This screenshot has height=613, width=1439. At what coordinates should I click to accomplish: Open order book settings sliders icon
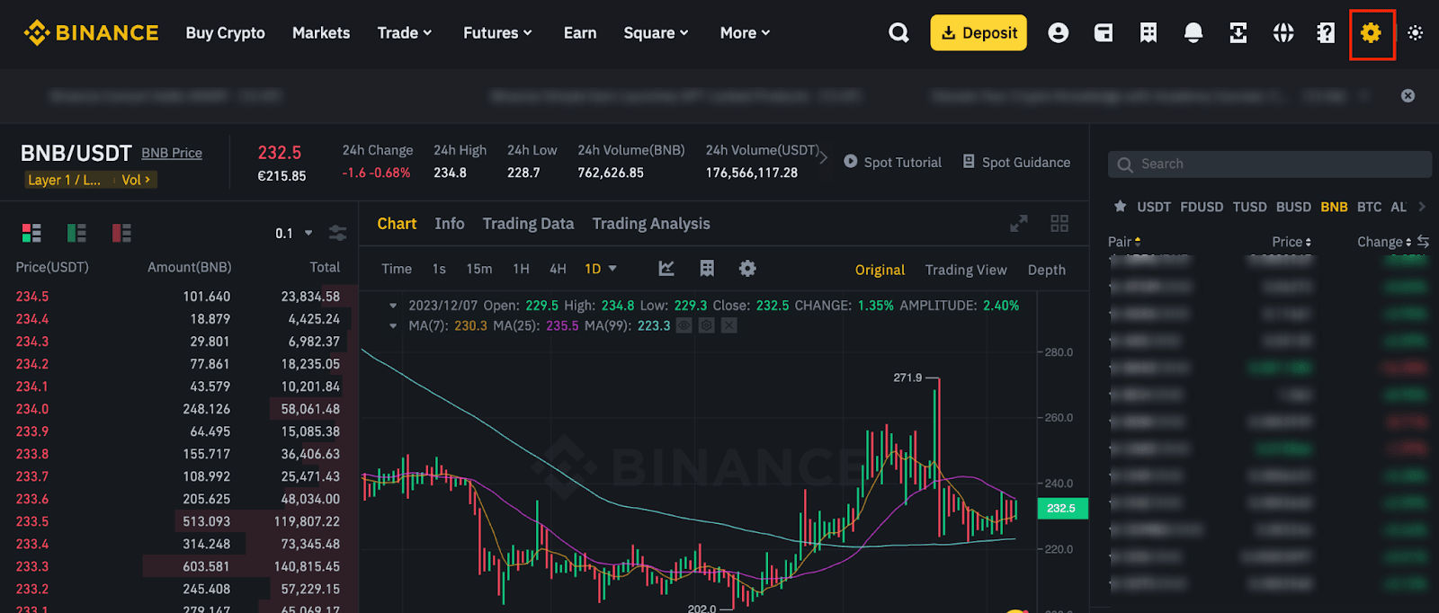tap(338, 233)
